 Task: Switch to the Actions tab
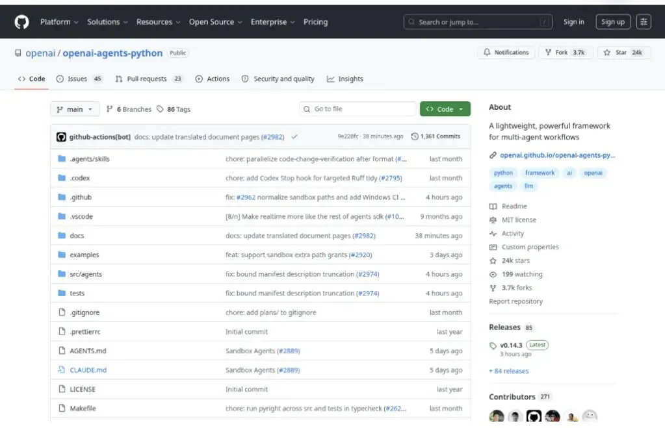[x=213, y=79]
